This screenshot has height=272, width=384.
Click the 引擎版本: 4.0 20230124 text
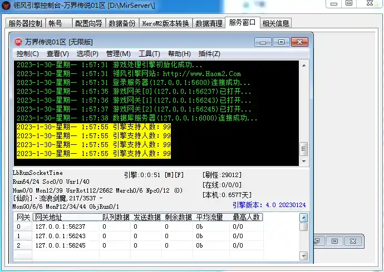click(x=269, y=205)
